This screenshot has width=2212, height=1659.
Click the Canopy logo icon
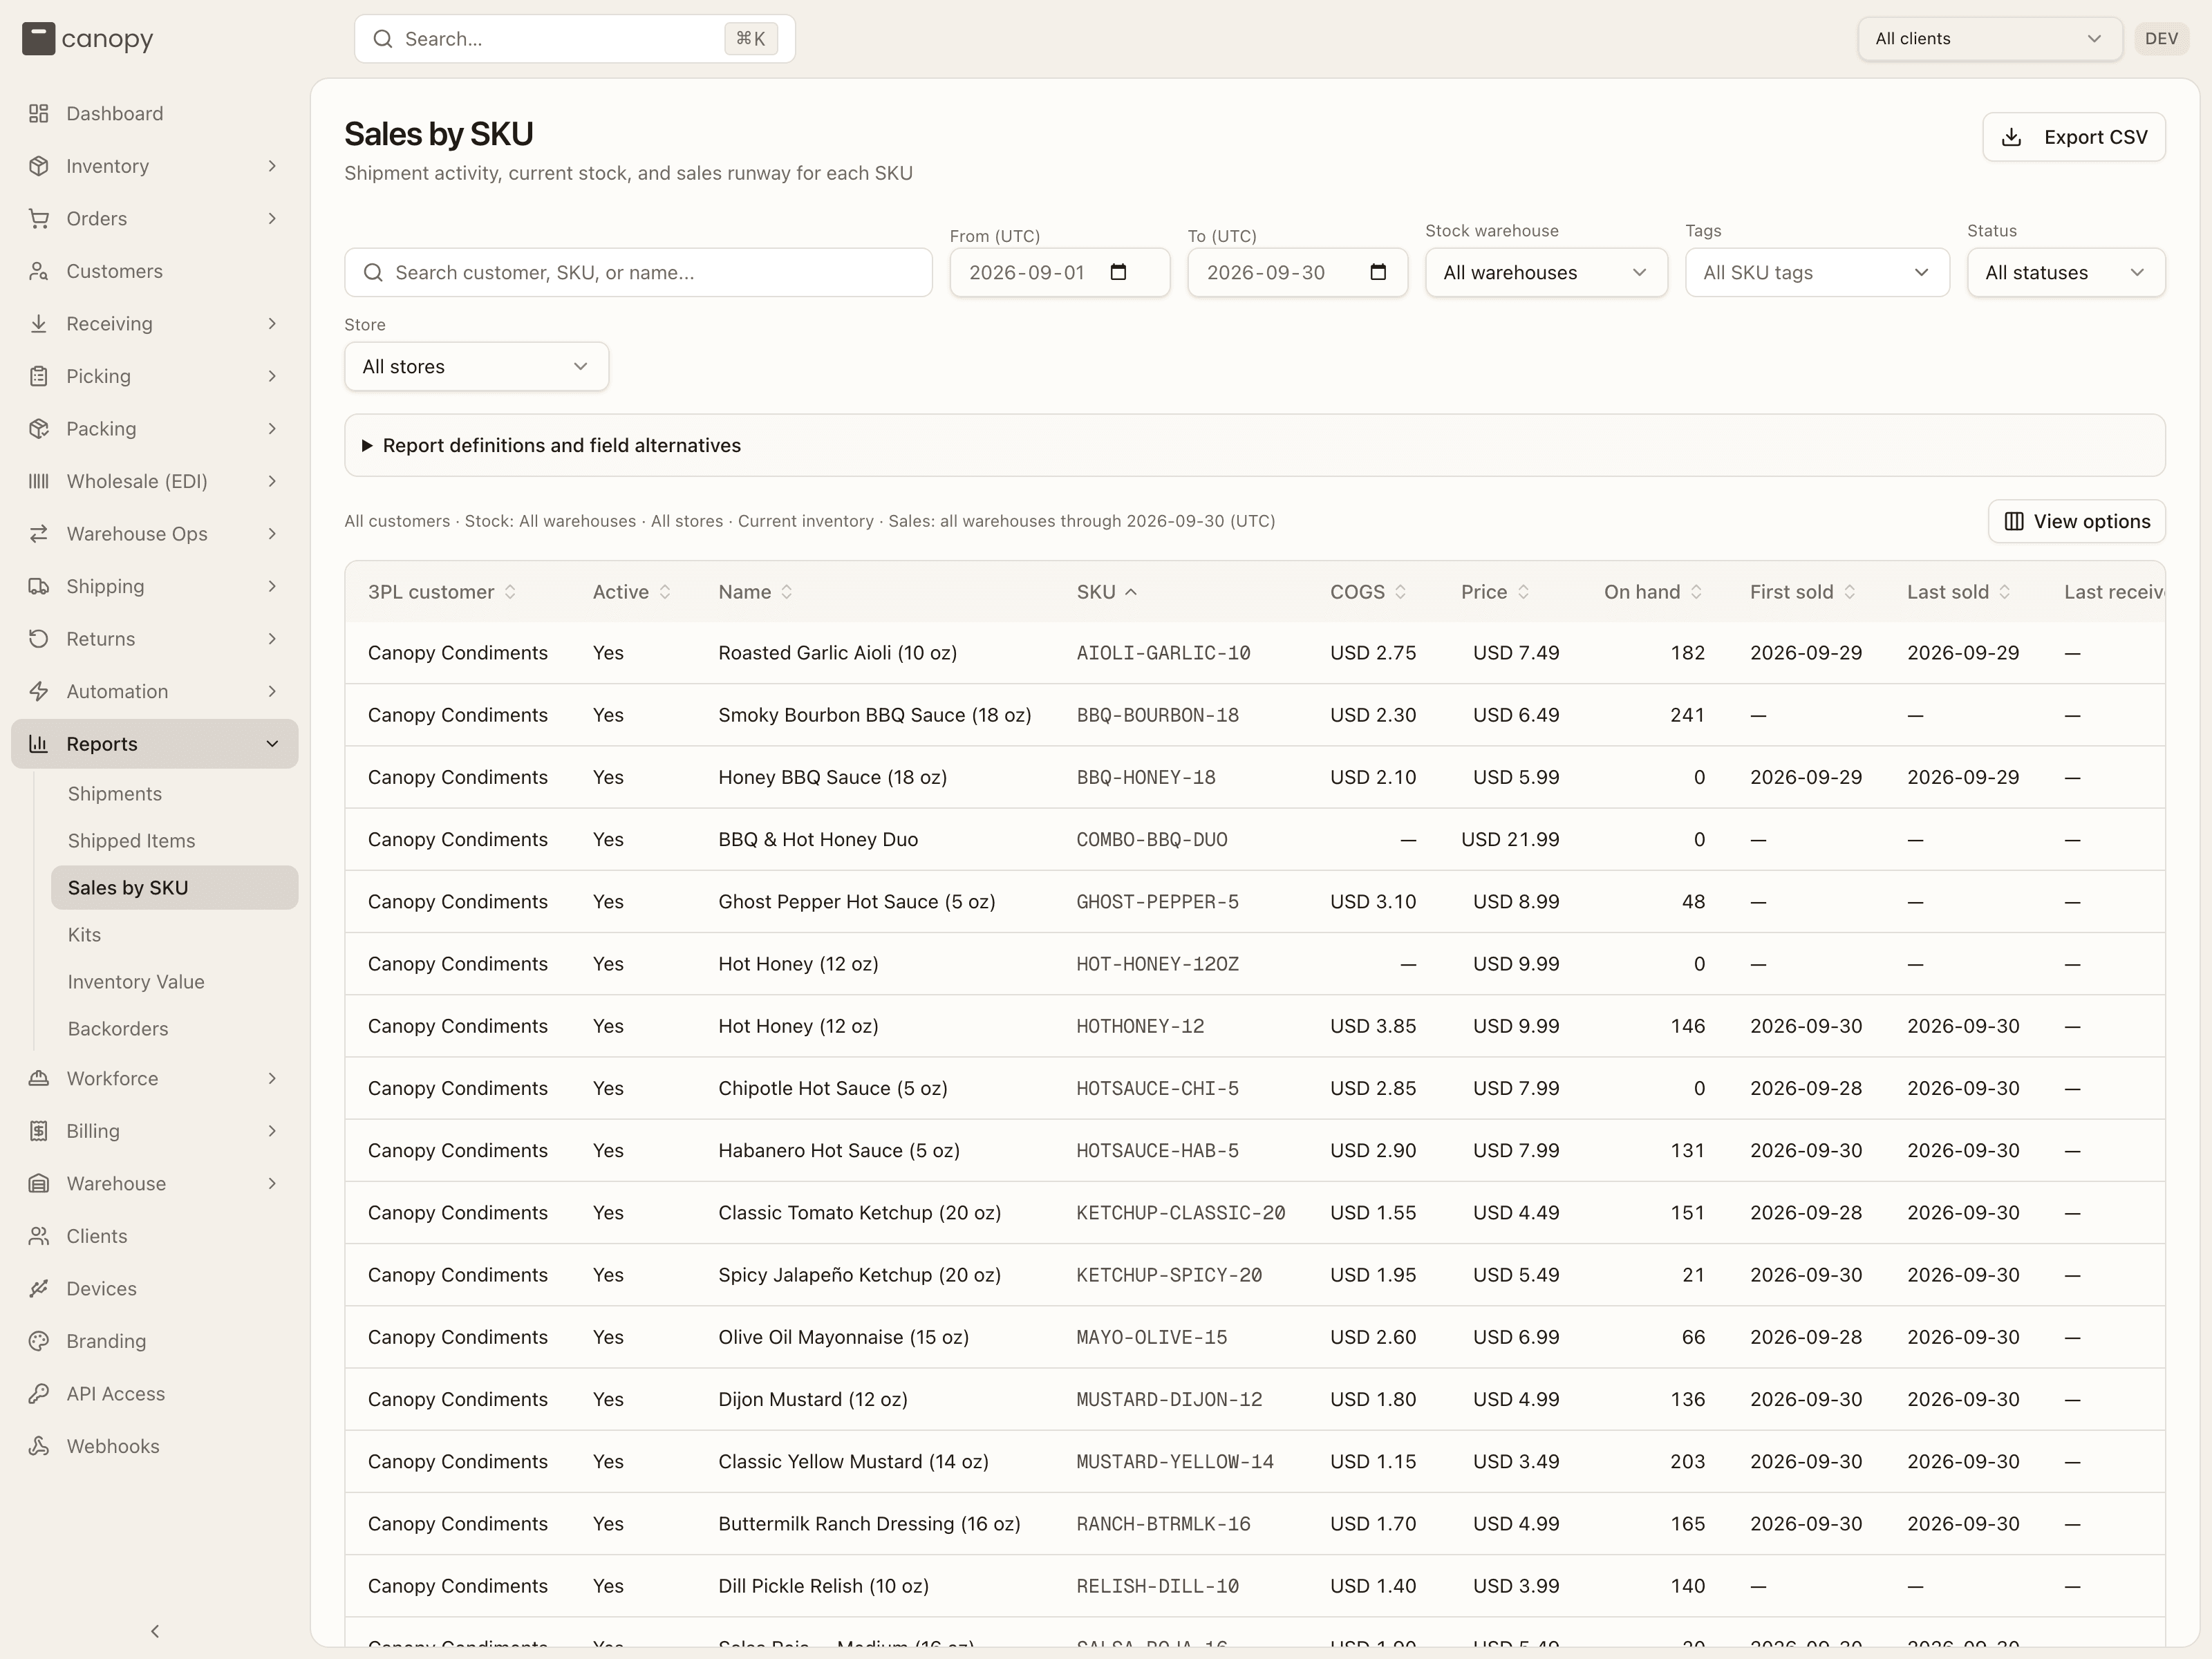pyautogui.click(x=38, y=39)
